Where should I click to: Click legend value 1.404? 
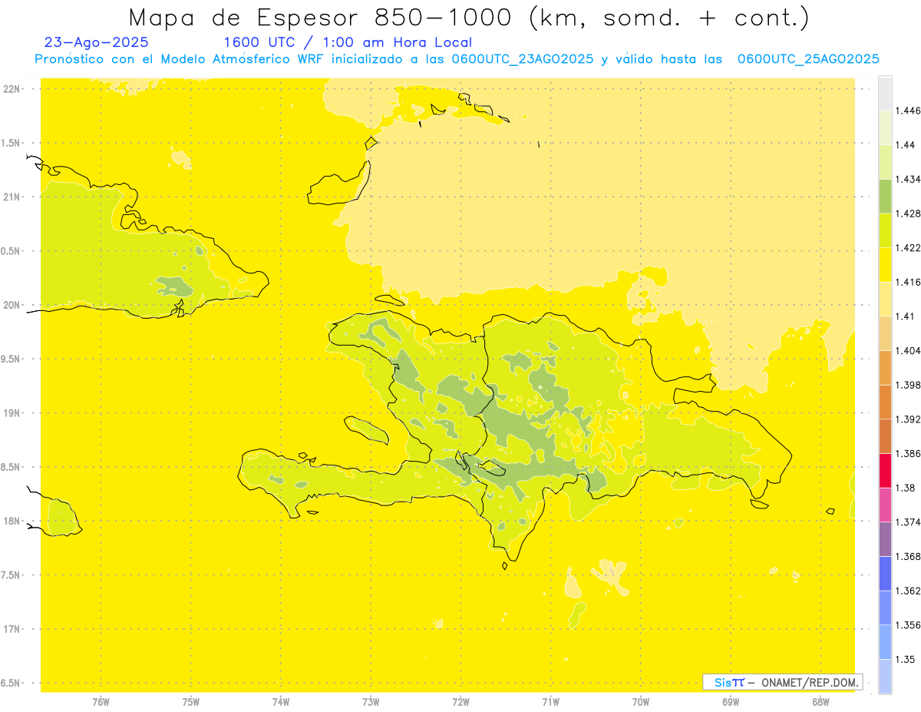(x=908, y=351)
